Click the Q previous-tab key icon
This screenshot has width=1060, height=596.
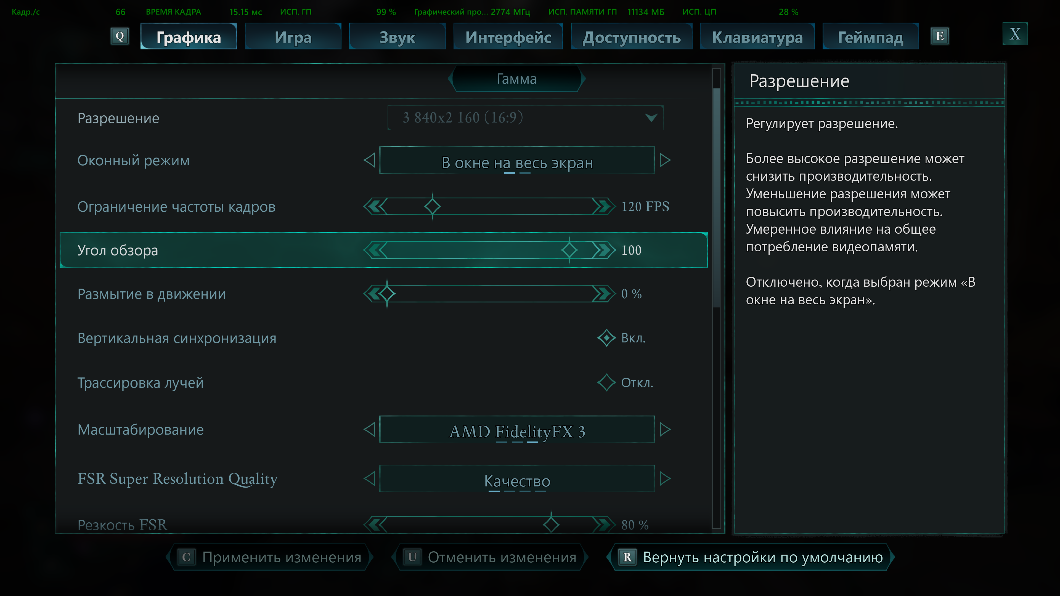[x=120, y=36]
